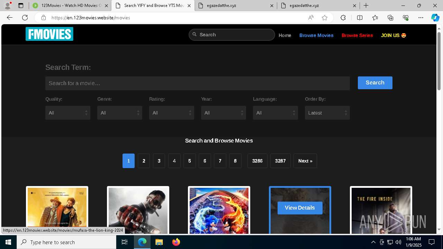Close the Search YIFY tab
This screenshot has height=249, width=443.
pyautogui.click(x=189, y=6)
